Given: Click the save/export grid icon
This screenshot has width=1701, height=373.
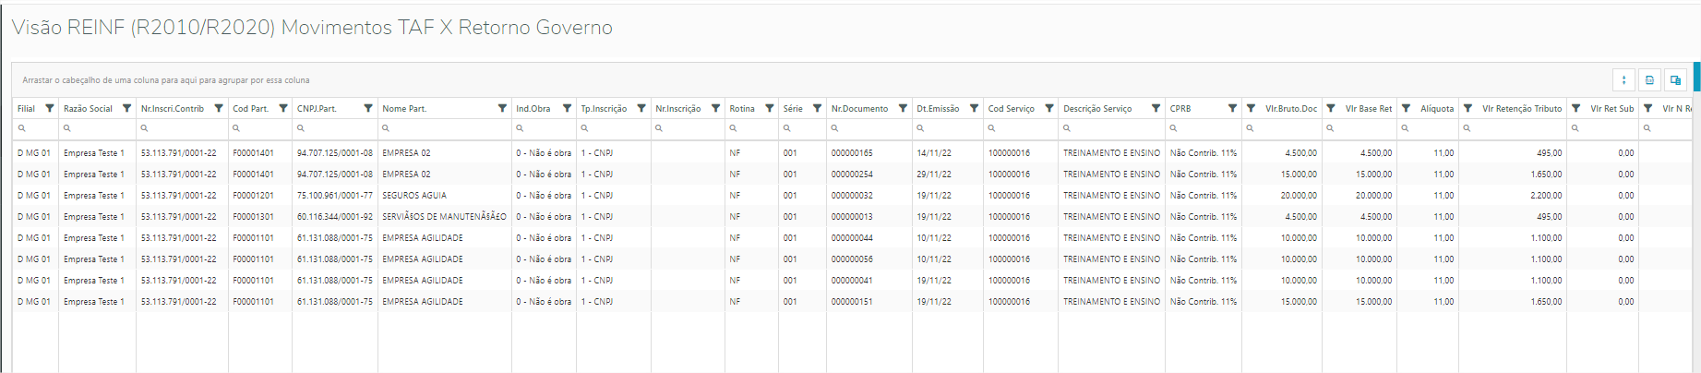Looking at the screenshot, I should [x=1649, y=80].
